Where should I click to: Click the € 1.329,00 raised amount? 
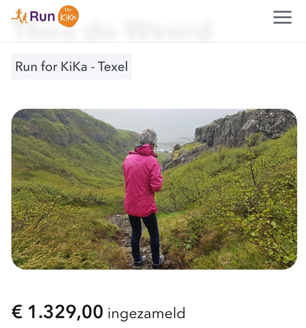click(x=57, y=312)
